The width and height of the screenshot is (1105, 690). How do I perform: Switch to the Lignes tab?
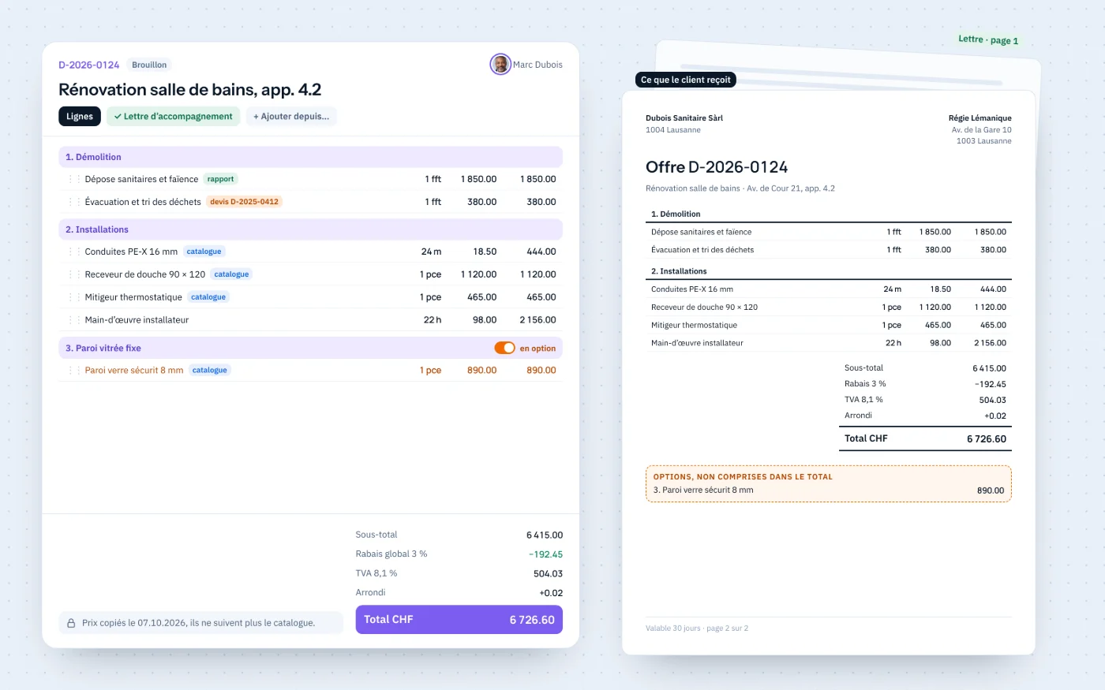80,116
